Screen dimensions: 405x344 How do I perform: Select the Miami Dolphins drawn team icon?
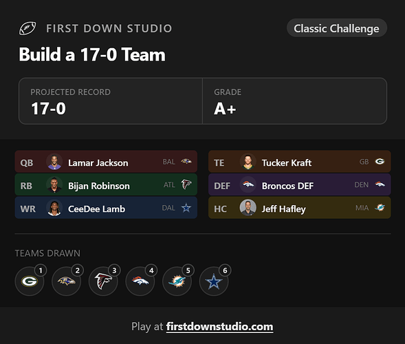coord(177,281)
